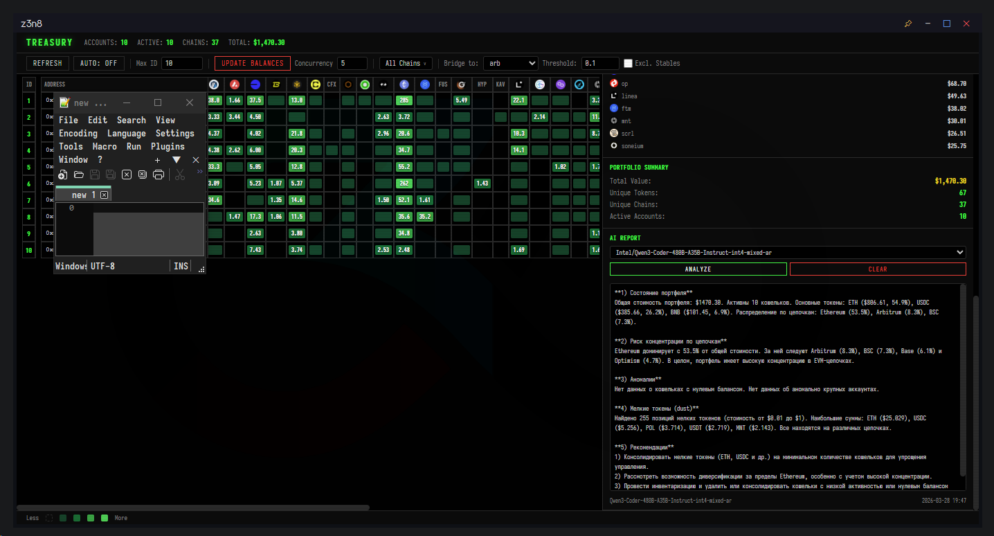Click the pin icon in title bar

tap(908, 24)
